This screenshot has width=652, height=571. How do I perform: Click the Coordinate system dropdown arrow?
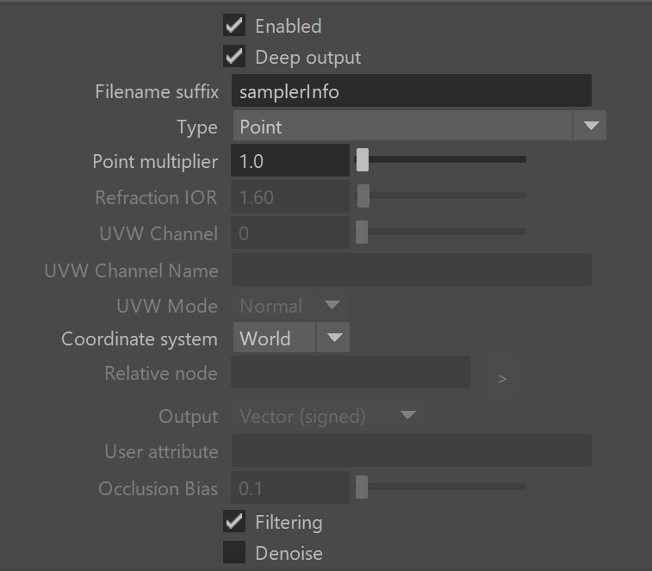pos(333,338)
